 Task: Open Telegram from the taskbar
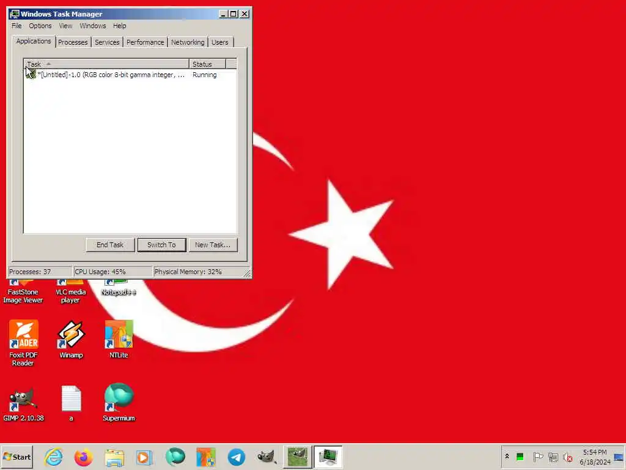pyautogui.click(x=237, y=457)
